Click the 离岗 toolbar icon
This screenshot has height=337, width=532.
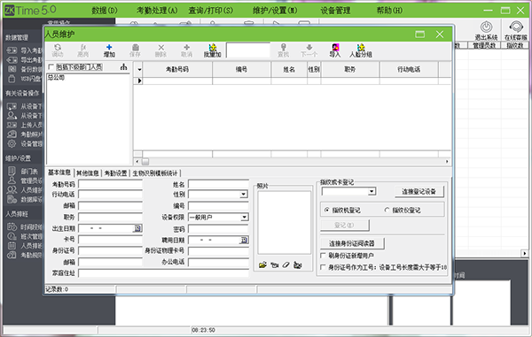pos(83,48)
